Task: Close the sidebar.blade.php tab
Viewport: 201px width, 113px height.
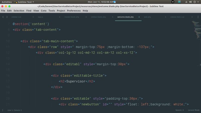Action: pyautogui.click(x=113, y=17)
